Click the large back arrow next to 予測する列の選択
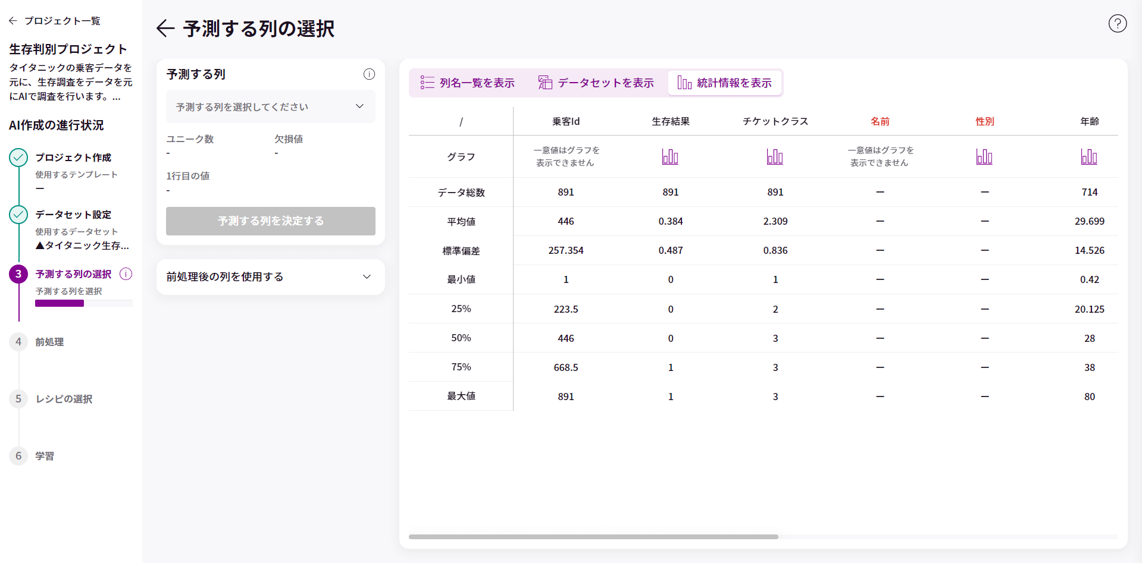Screen dimensions: 1142x563 [x=165, y=29]
